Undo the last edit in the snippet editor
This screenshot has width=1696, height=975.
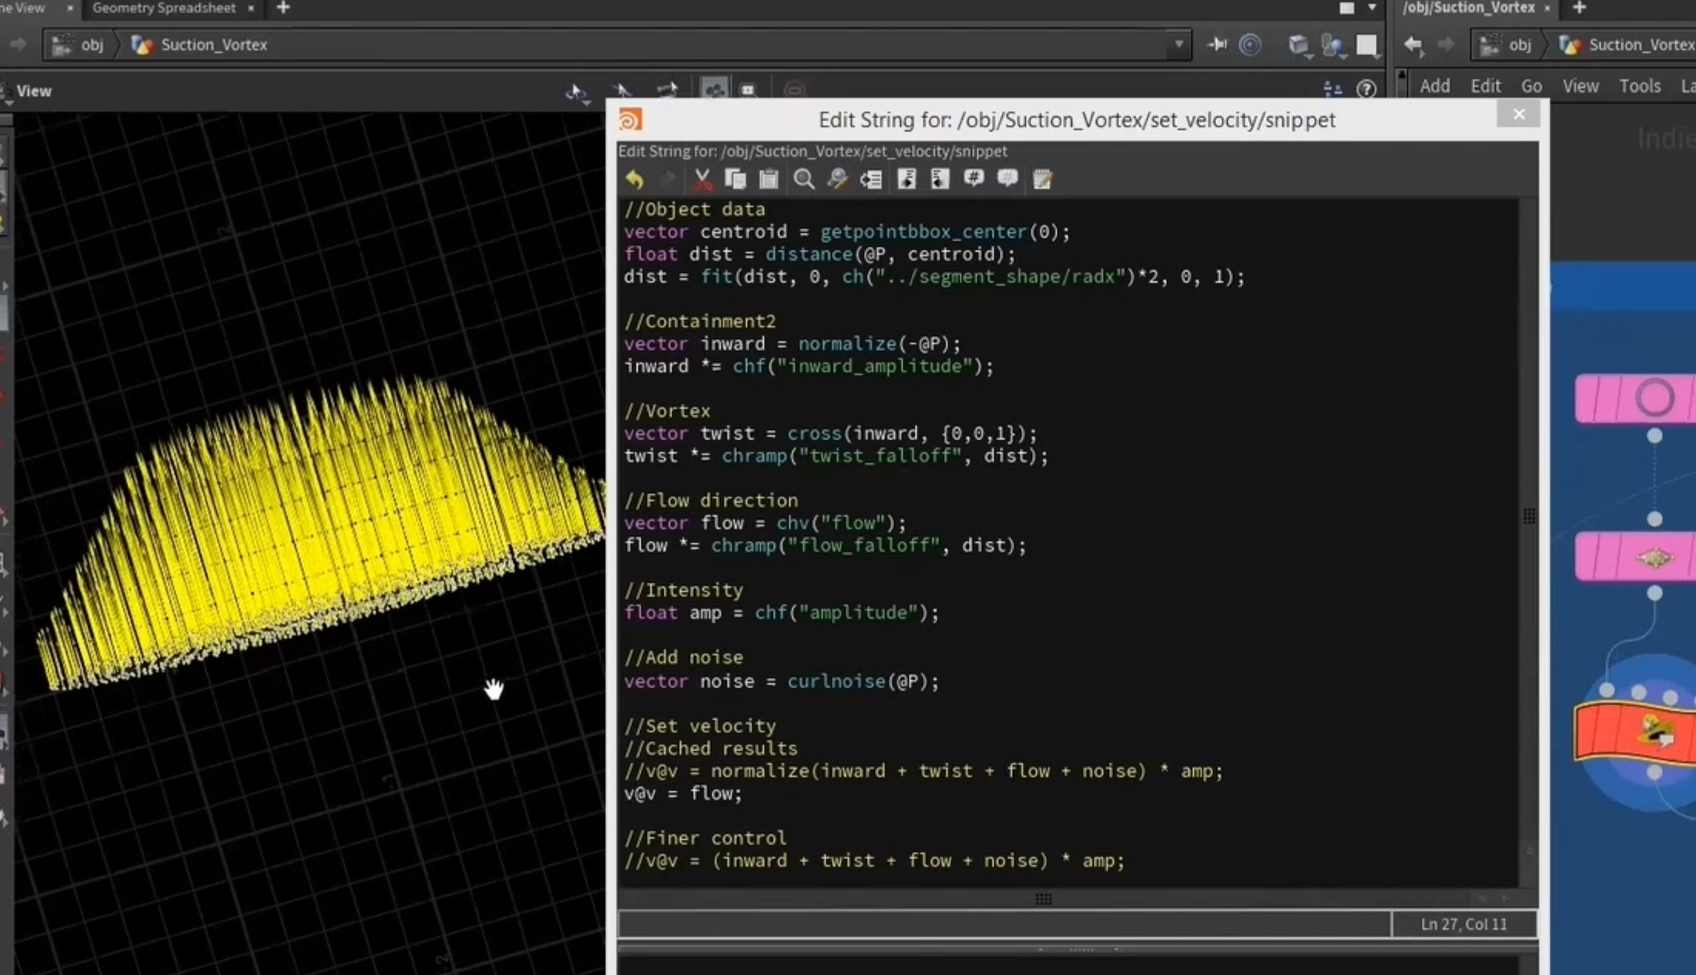tap(634, 179)
